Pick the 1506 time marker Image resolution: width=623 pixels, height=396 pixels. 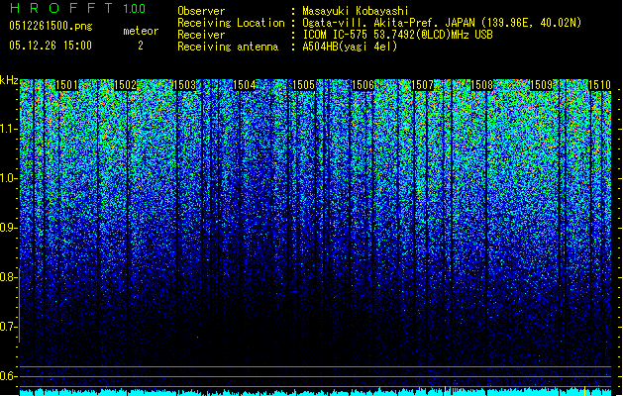point(363,85)
